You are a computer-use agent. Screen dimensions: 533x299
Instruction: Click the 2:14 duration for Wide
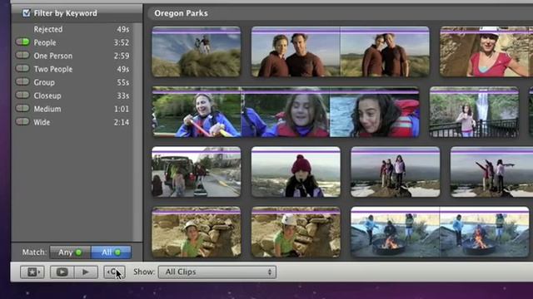coord(122,122)
